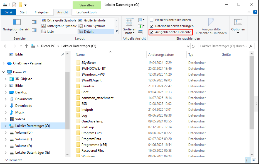Open the group-by button in Aktuelle Ansicht
Viewport: 259px width, 164px height.
[x=141, y=20]
